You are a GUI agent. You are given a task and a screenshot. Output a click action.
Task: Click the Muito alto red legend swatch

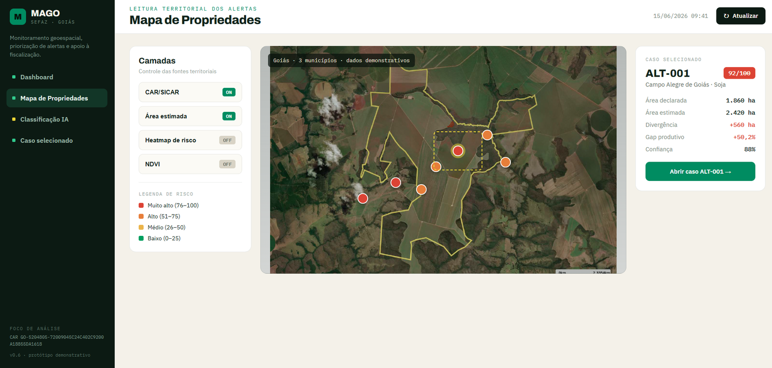point(141,205)
